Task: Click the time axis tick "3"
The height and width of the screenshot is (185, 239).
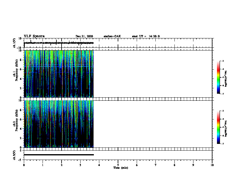Action: point(80,165)
